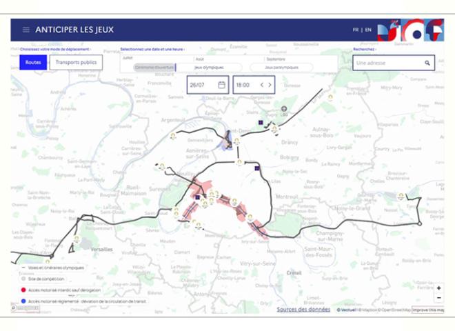Click the Paris 2024 logo in header
The image size is (455, 331).
coord(410,30)
